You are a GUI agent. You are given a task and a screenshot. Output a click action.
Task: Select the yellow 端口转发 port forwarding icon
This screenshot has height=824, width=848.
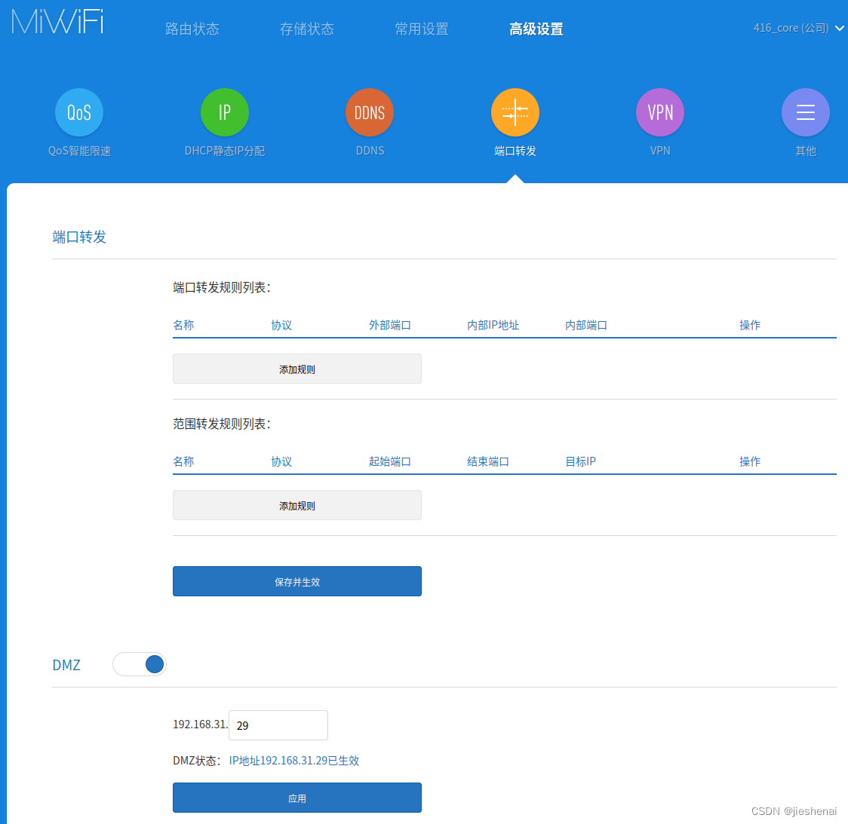(515, 112)
